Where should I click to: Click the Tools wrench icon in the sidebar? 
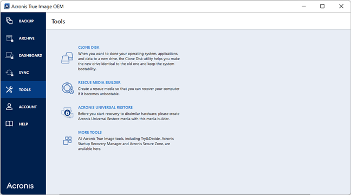(9, 89)
